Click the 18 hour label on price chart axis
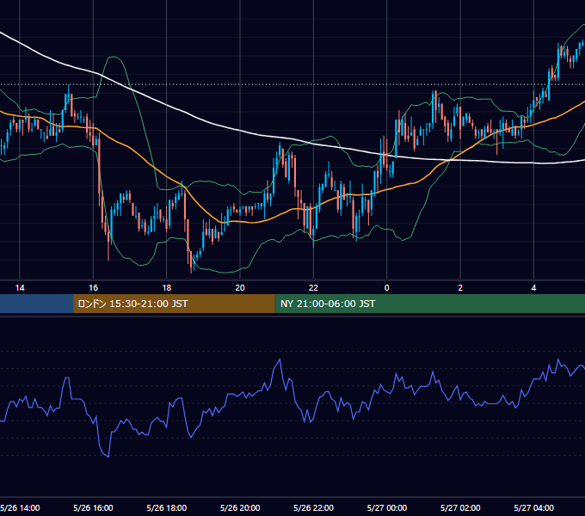 166,287
